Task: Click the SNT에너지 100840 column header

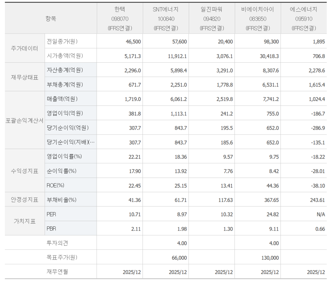Action: click(166, 18)
